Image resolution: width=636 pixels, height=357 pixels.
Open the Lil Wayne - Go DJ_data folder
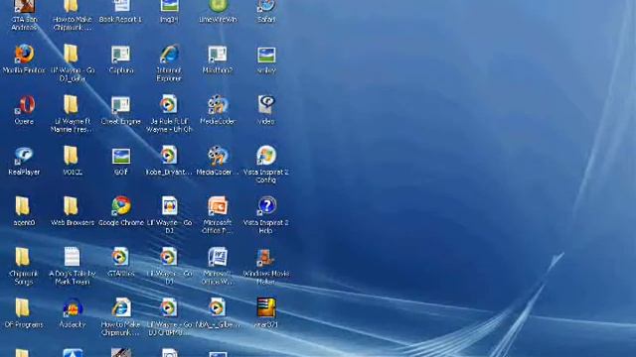[71, 55]
